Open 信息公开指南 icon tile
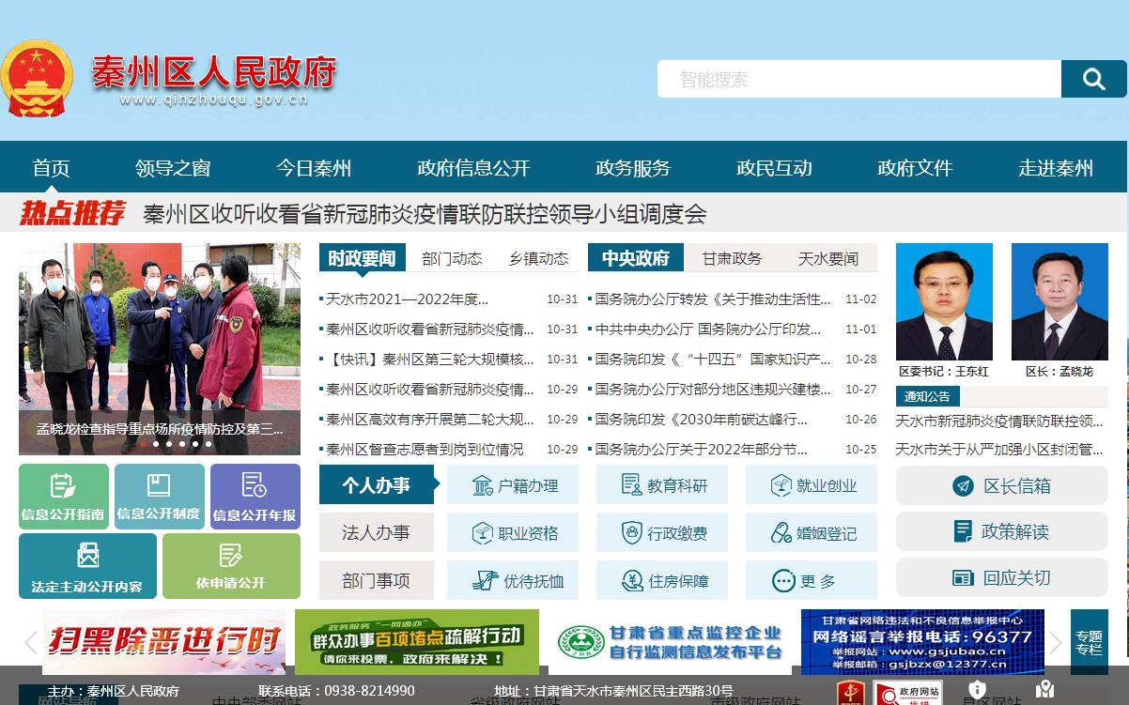Screen dimensions: 1129x705 (x=63, y=497)
